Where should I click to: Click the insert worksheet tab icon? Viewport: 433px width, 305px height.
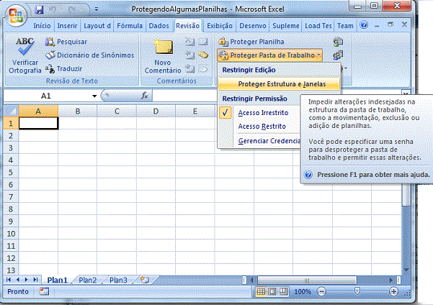tap(145, 280)
